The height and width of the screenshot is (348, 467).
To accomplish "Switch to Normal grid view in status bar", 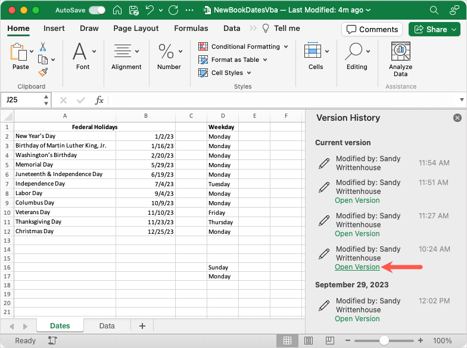I will coord(288,341).
